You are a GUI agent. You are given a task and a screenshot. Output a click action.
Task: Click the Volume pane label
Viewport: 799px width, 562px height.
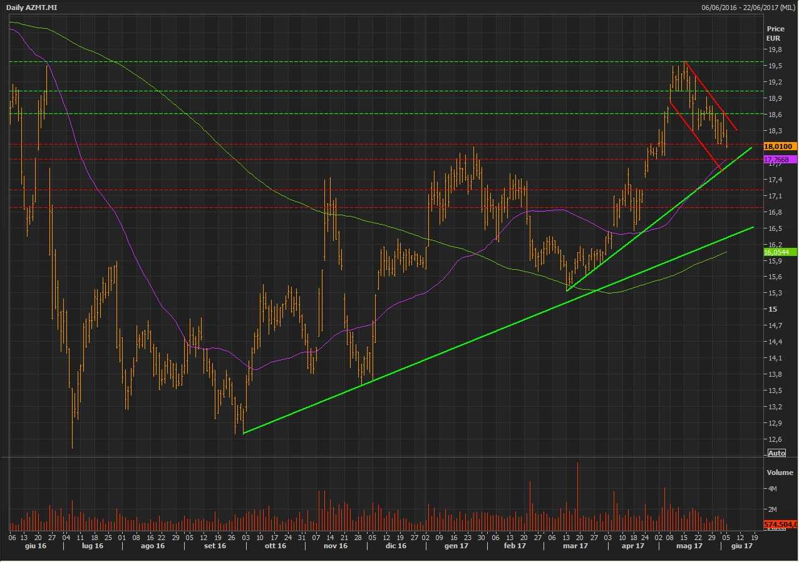pos(780,473)
